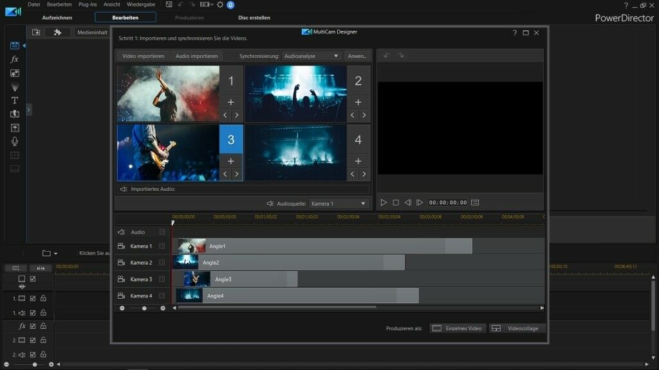Open the Synchronisierung Audioanalyse dropdown

pos(311,57)
